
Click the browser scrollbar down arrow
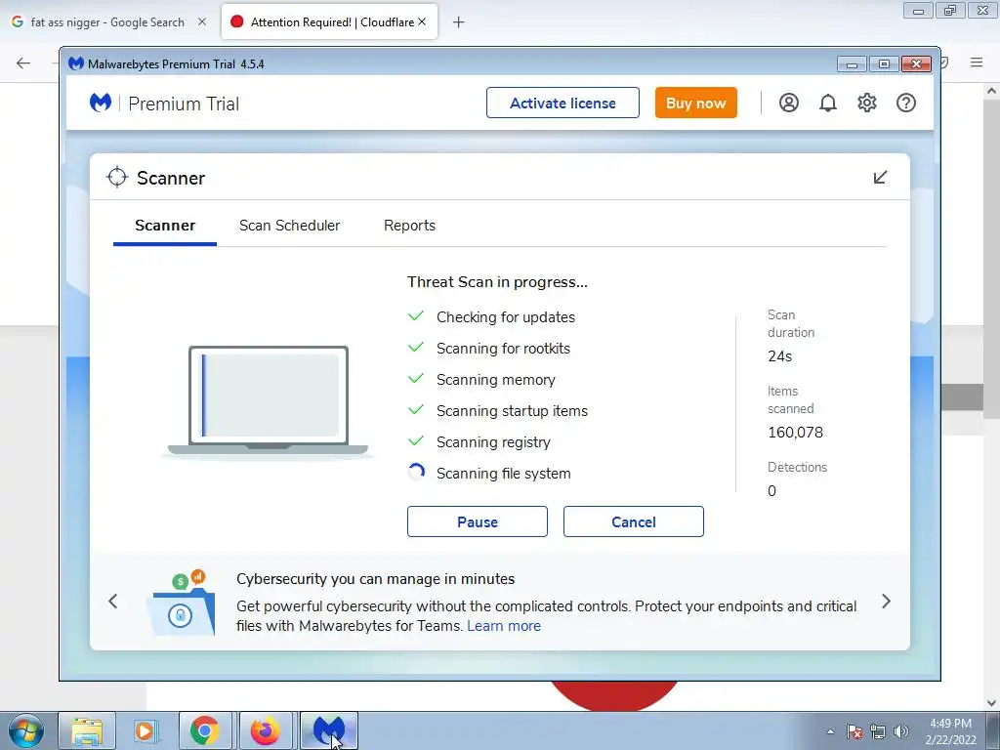[x=991, y=703]
